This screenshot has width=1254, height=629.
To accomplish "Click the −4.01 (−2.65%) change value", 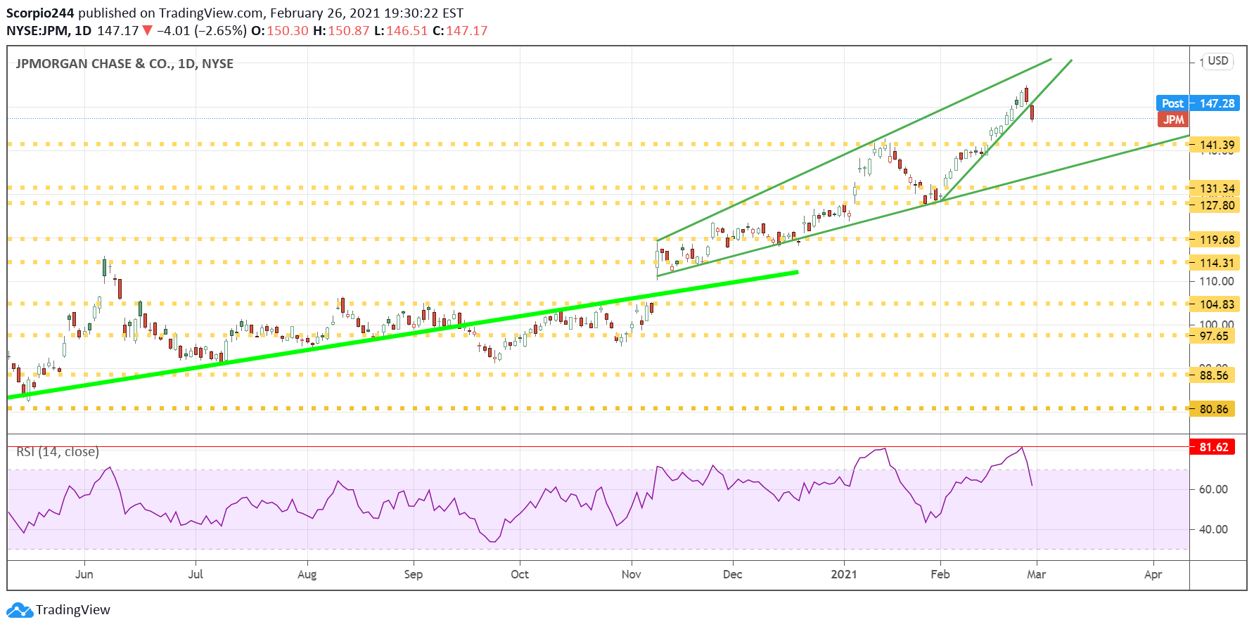I will (201, 31).
